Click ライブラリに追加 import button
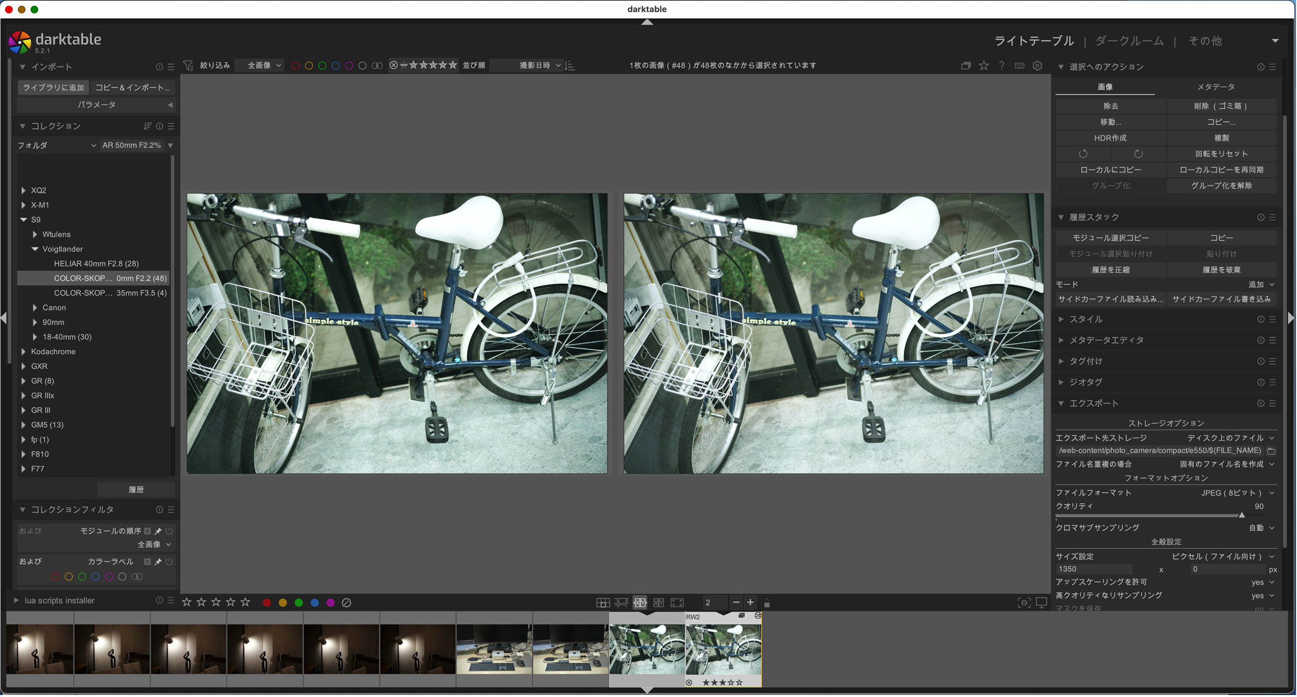 [x=53, y=88]
